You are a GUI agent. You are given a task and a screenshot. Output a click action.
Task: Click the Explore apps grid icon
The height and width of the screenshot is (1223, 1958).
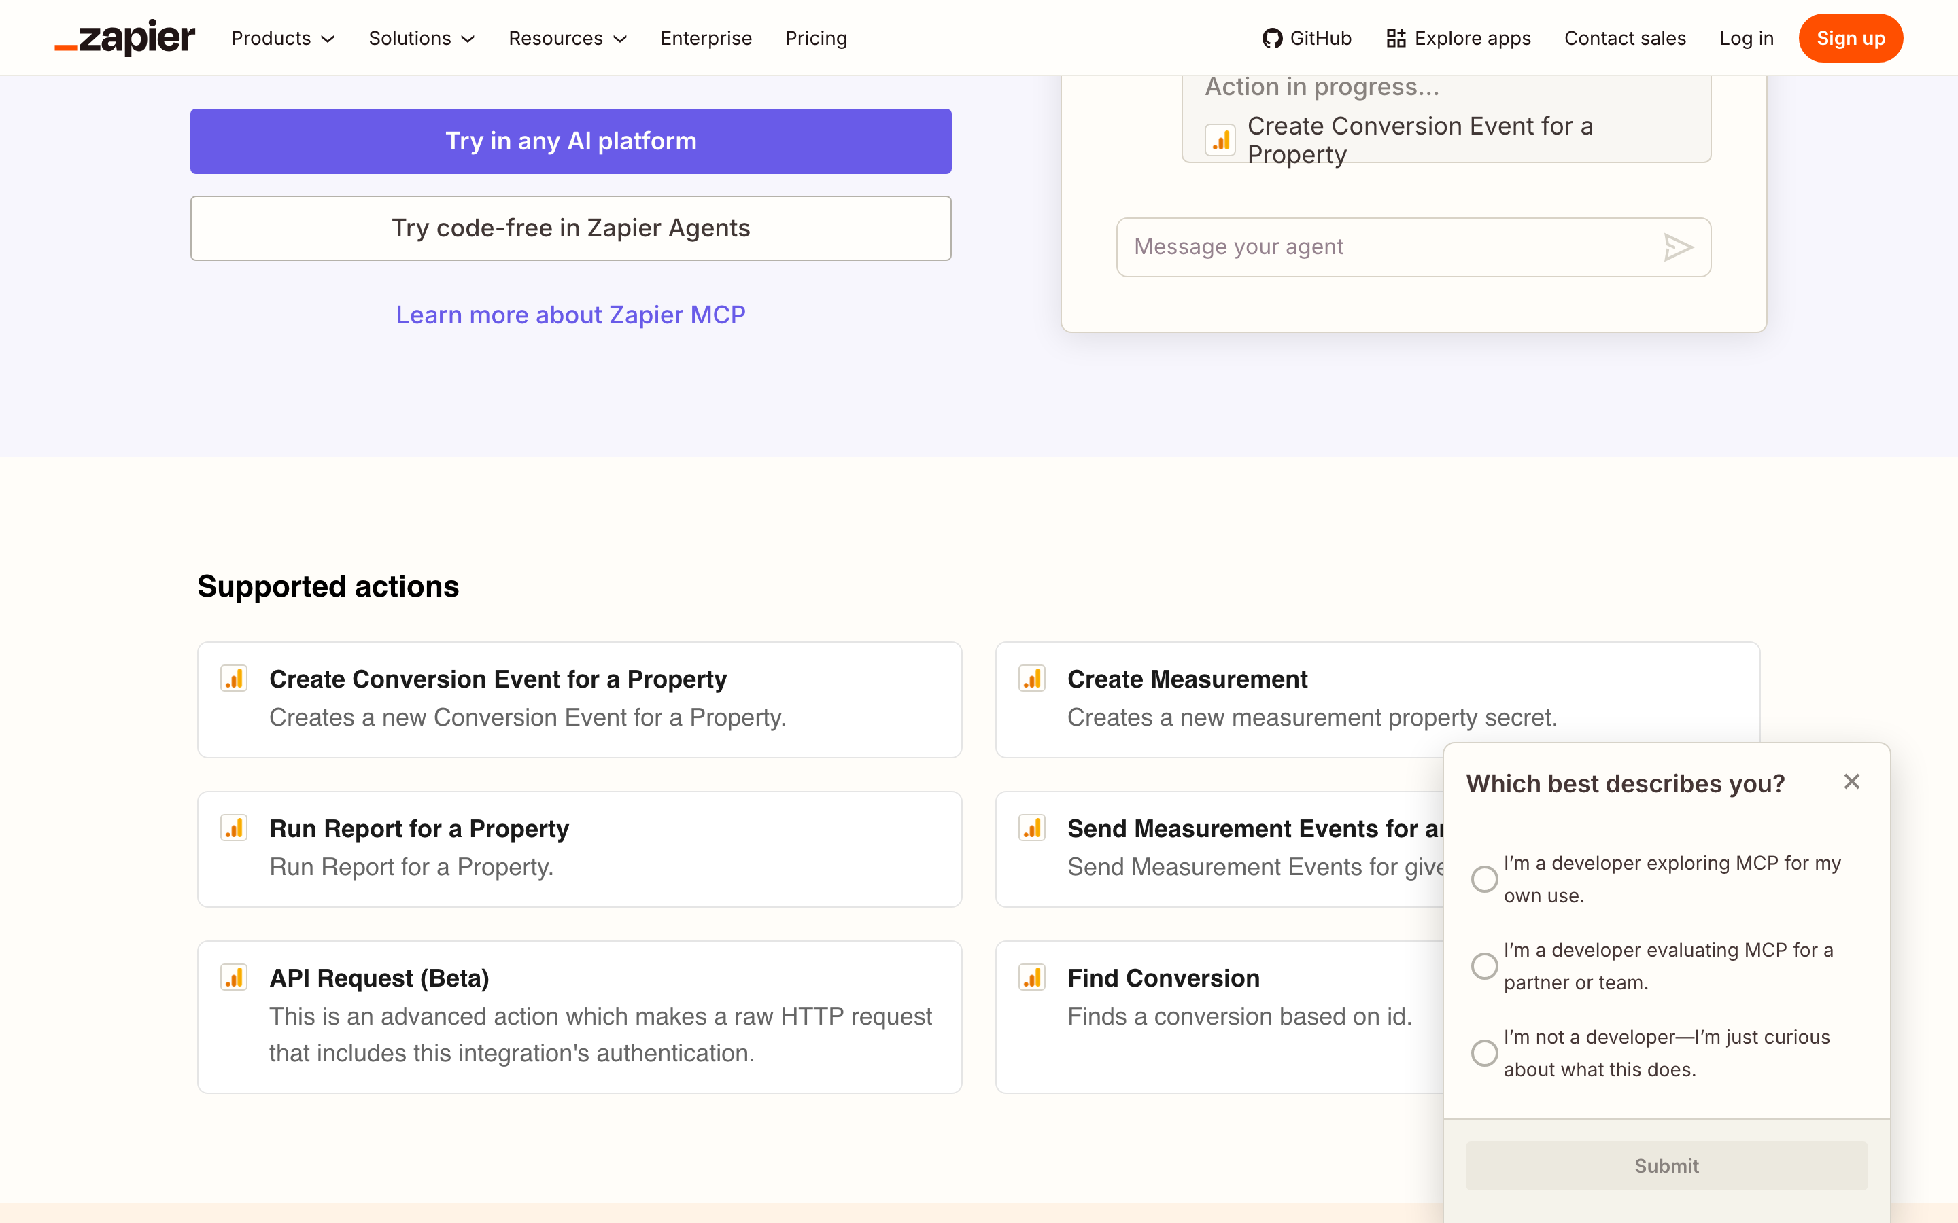click(1396, 38)
